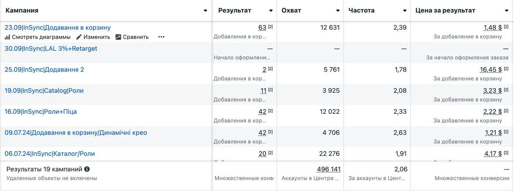This screenshot has height=191, width=514.
Task: Open campaign 19.09|InSync|Catalog|Роли
Action: coord(44,90)
